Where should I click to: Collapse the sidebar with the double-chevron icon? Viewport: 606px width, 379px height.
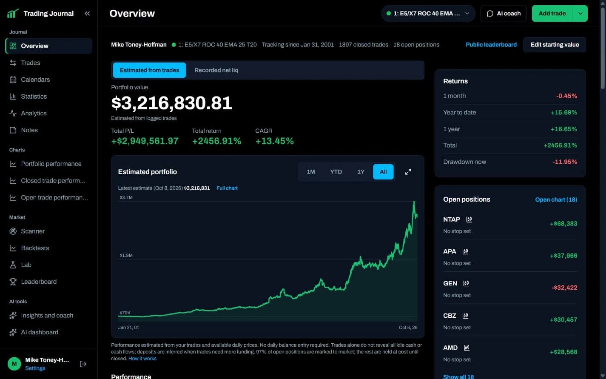(87, 13)
